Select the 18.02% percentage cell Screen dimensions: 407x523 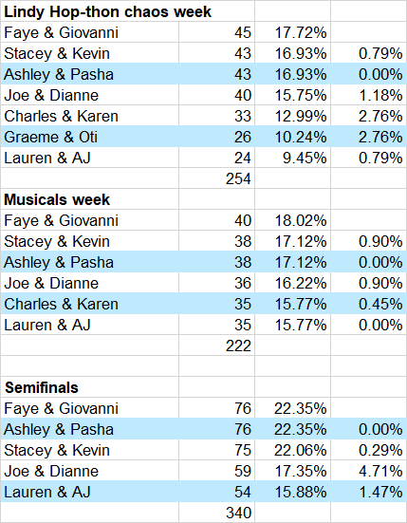(292, 220)
